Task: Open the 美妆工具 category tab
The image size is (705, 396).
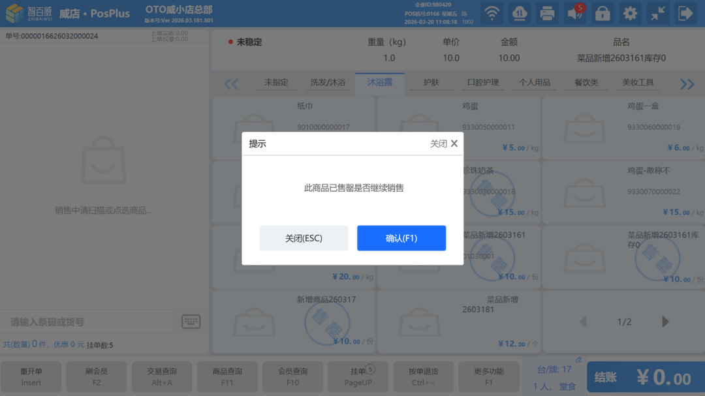Action: click(638, 83)
